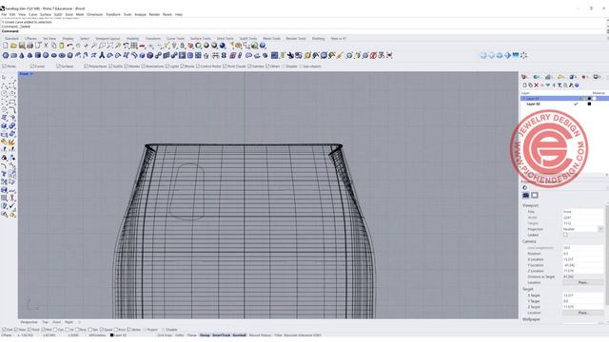Toggle the Surfaces selection filter checkbox
The width and height of the screenshot is (609, 342).
tap(58, 66)
